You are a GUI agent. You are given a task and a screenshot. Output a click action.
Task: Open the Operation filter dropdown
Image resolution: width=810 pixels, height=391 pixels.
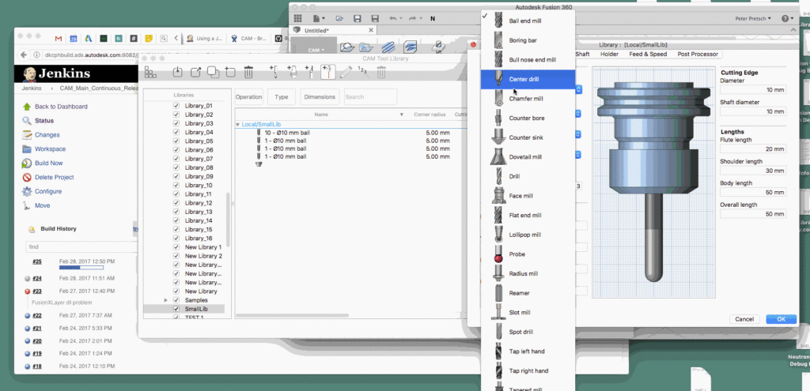coord(249,96)
